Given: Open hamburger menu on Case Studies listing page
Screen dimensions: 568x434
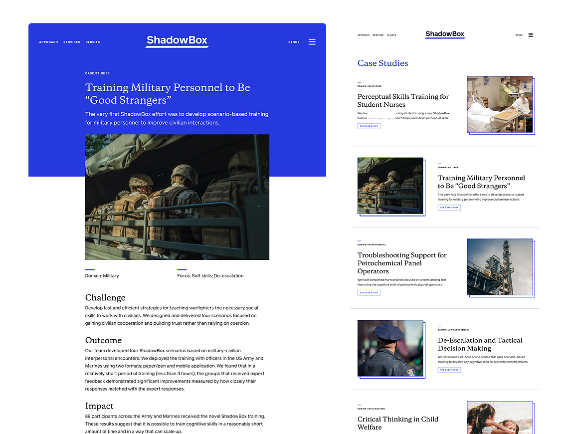Looking at the screenshot, I should 531,35.
